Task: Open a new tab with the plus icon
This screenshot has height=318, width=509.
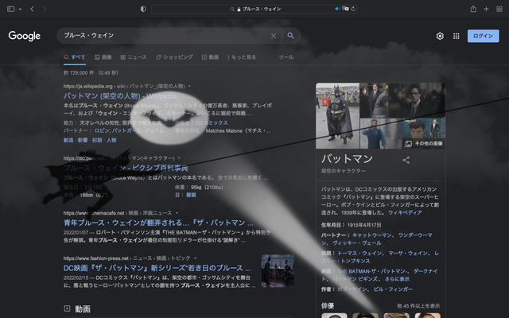Action: point(486,9)
